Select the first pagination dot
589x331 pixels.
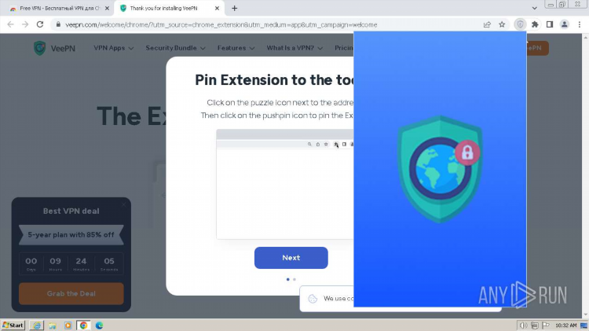[288, 279]
